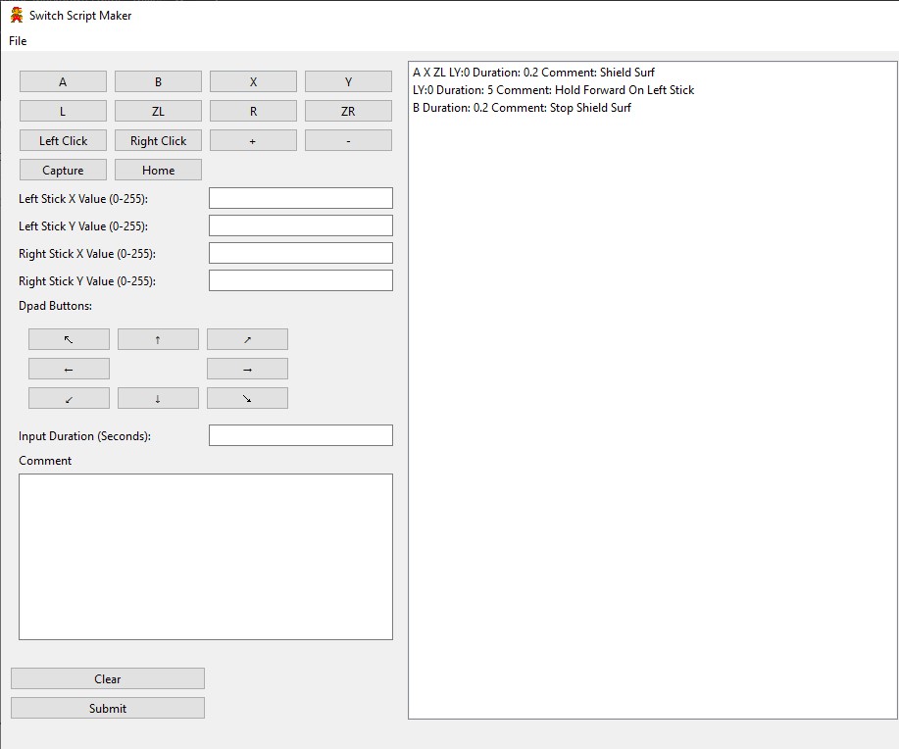Submit the configured input
This screenshot has height=749, width=899.
107,707
